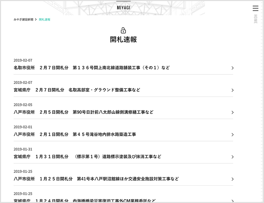
Task: Open 八戸市役所 1月25日開札分 article
Action: pyautogui.click(x=96, y=179)
